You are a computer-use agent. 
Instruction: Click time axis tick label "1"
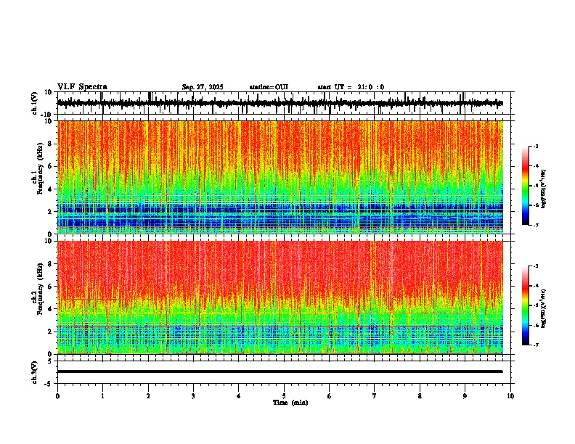102,396
